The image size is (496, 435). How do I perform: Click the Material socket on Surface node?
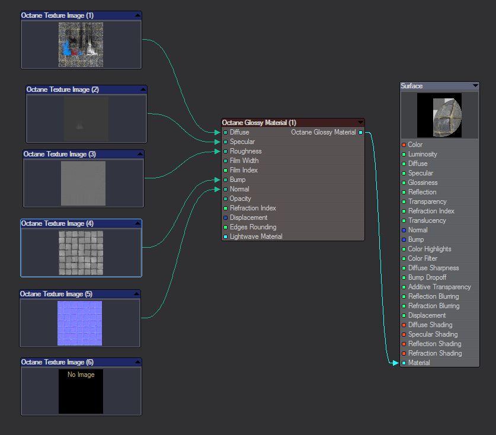coord(404,363)
